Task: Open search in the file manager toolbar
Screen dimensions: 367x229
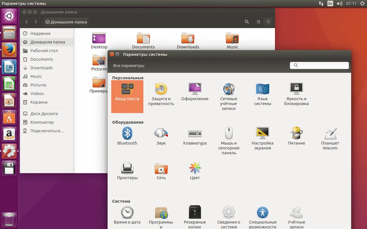Action: coord(247,21)
